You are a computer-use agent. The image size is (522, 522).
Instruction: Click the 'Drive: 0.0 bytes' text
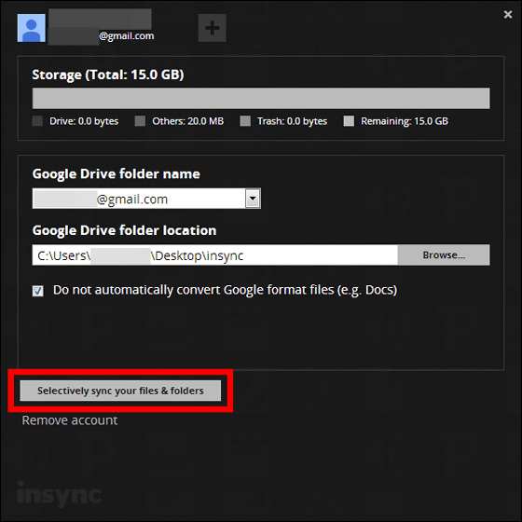click(84, 121)
